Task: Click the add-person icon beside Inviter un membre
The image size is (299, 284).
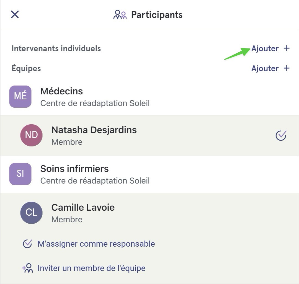Action: [28, 268]
